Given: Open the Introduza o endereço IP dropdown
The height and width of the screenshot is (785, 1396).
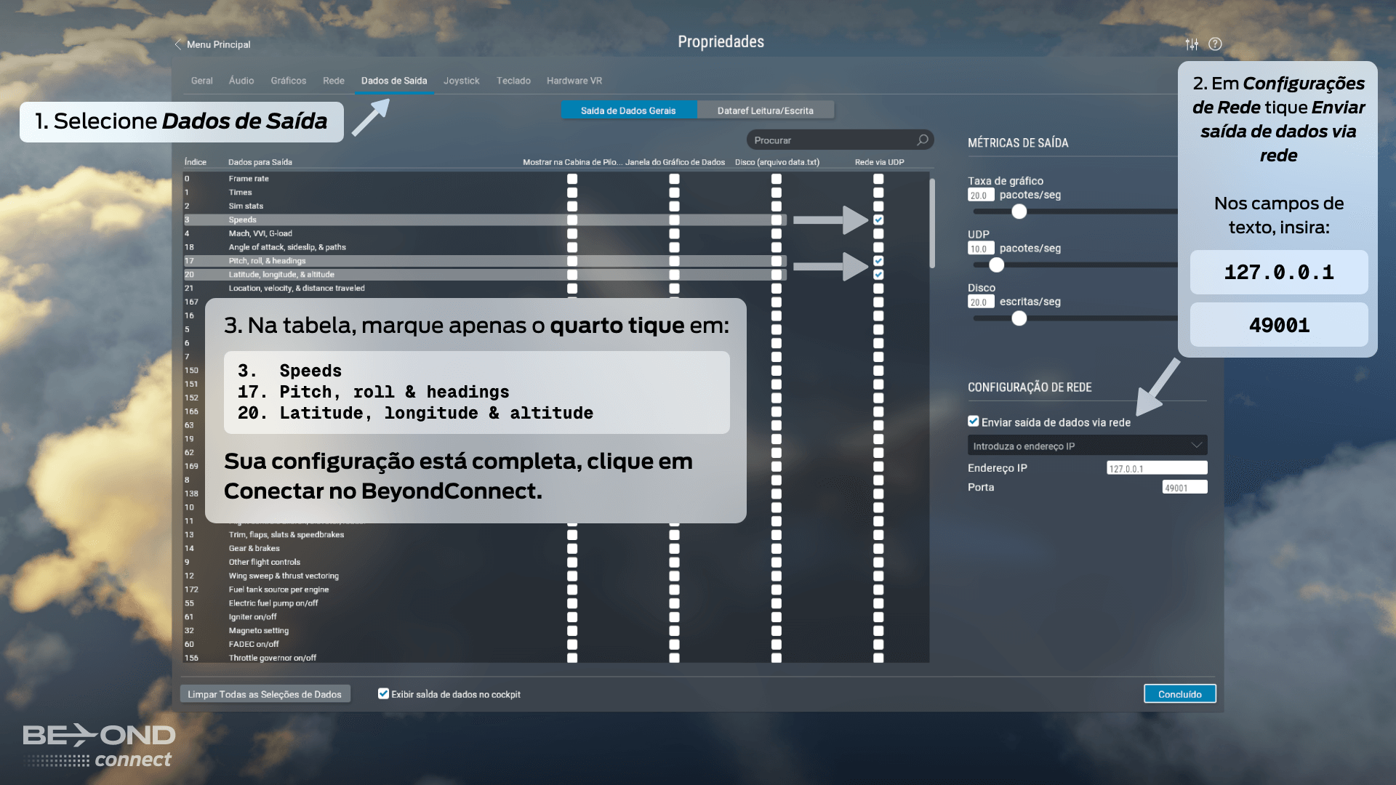Looking at the screenshot, I should tap(1087, 446).
